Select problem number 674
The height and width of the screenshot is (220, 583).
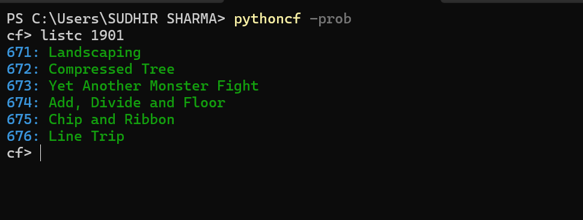click(19, 103)
